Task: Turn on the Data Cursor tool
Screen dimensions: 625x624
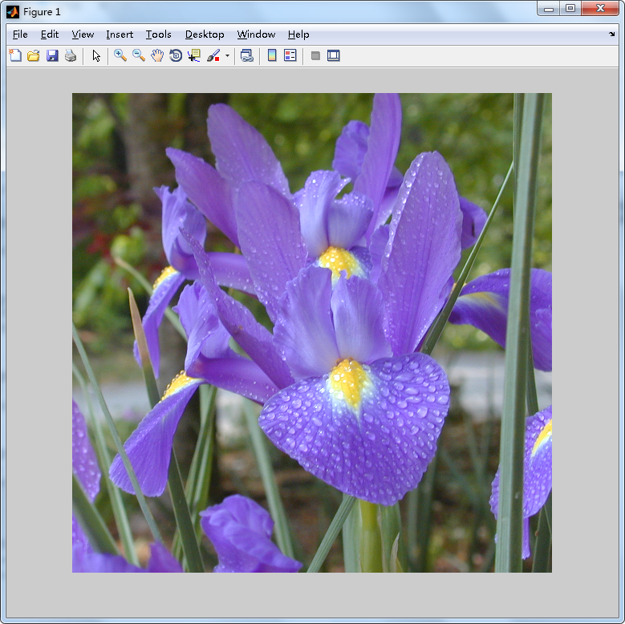Action: (x=194, y=55)
